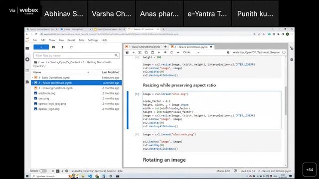Click the Rotating an image heading
Screen dimensions: 319x179
164,160
